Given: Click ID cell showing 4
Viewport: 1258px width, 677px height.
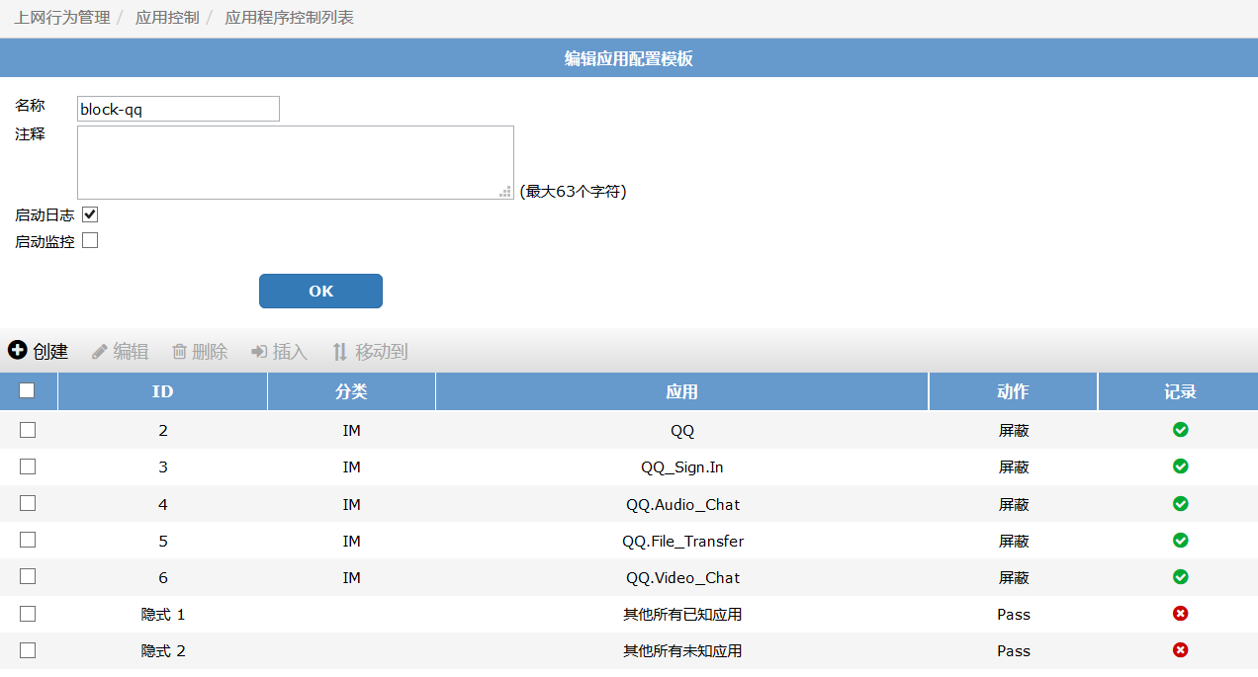Looking at the screenshot, I should click(163, 504).
